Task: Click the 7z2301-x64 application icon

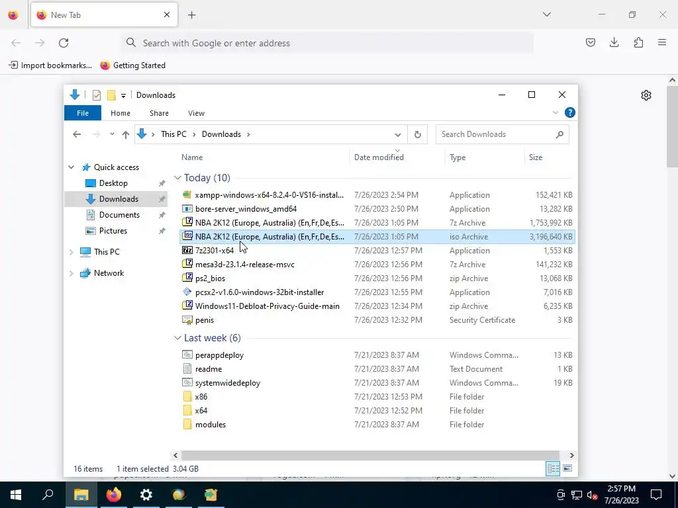Action: 187,250
